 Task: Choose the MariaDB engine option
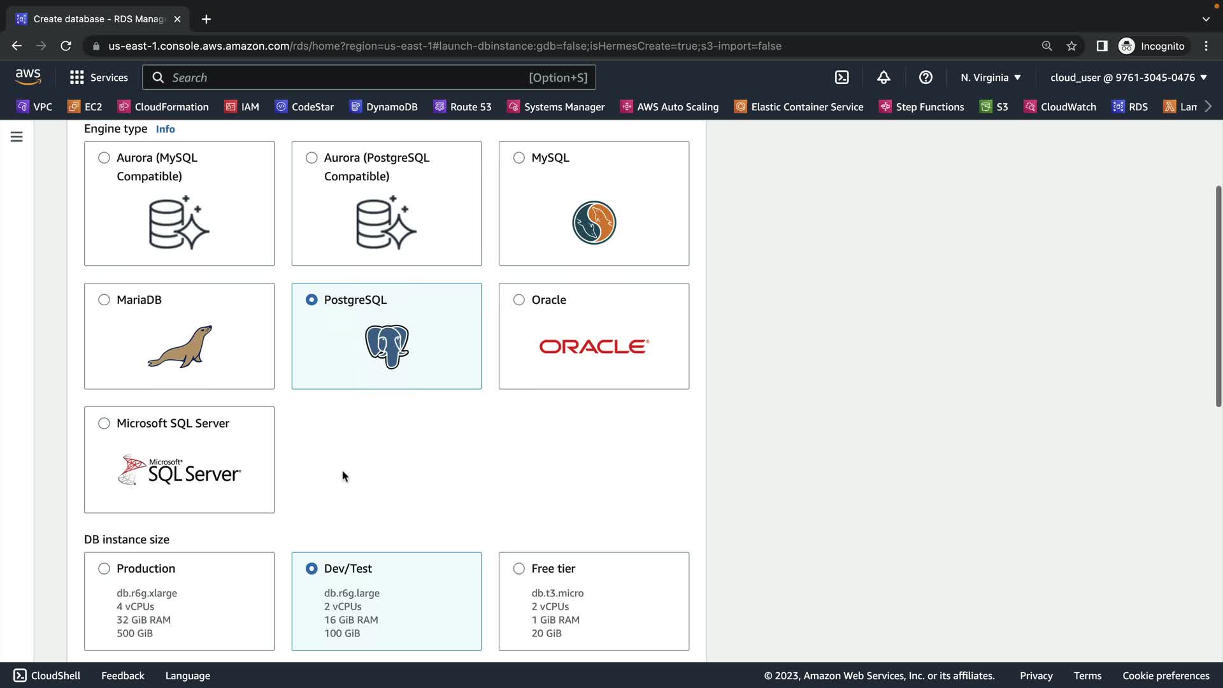coord(104,300)
